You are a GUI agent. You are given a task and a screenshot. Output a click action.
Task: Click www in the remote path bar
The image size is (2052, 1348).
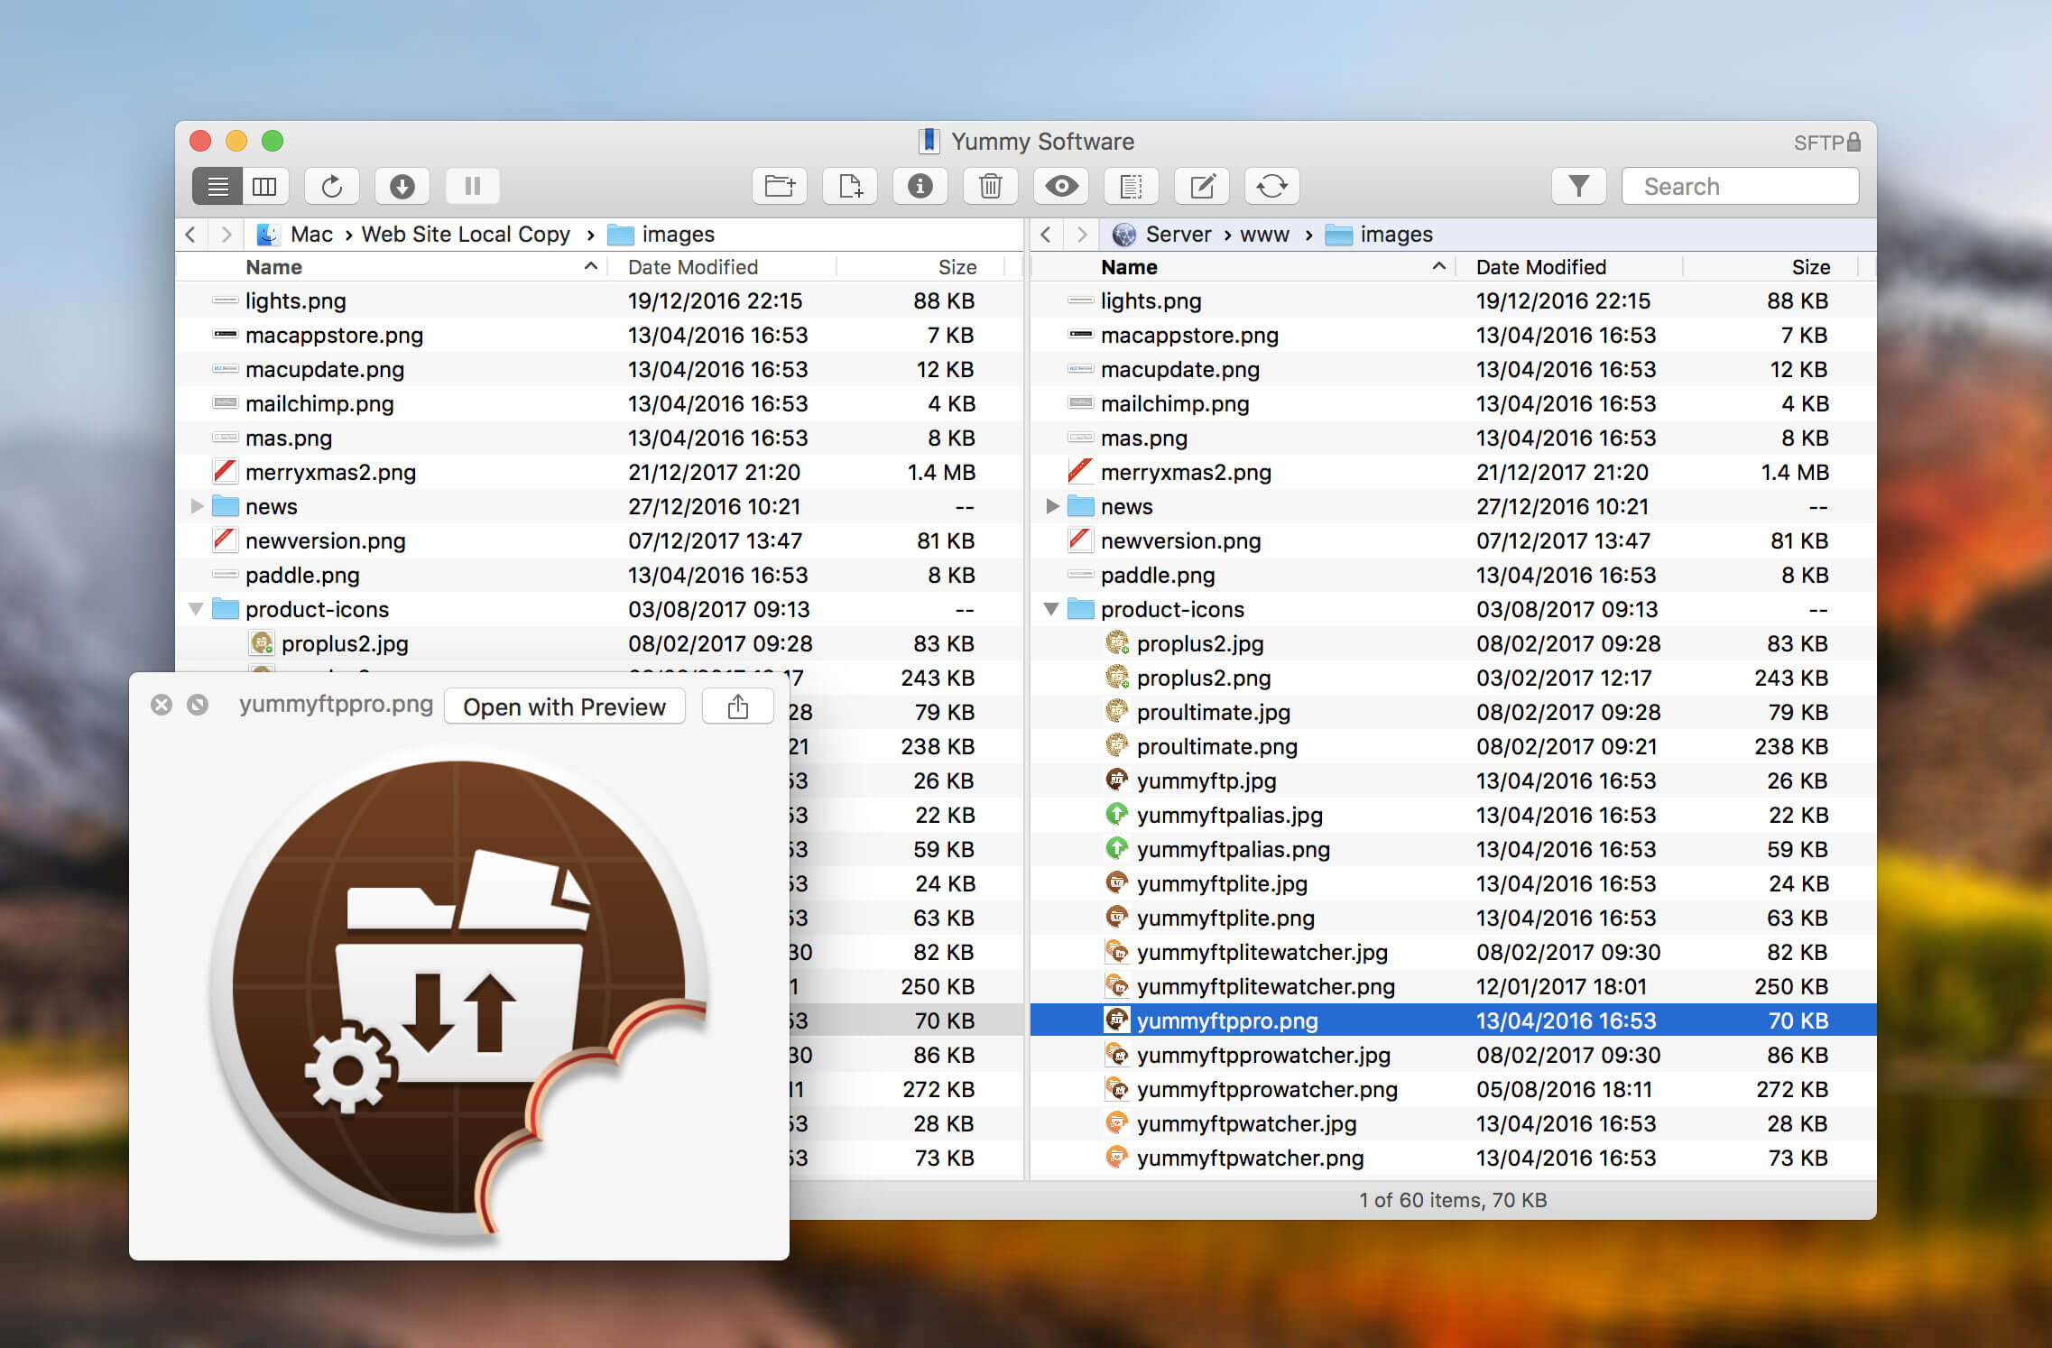[1264, 235]
